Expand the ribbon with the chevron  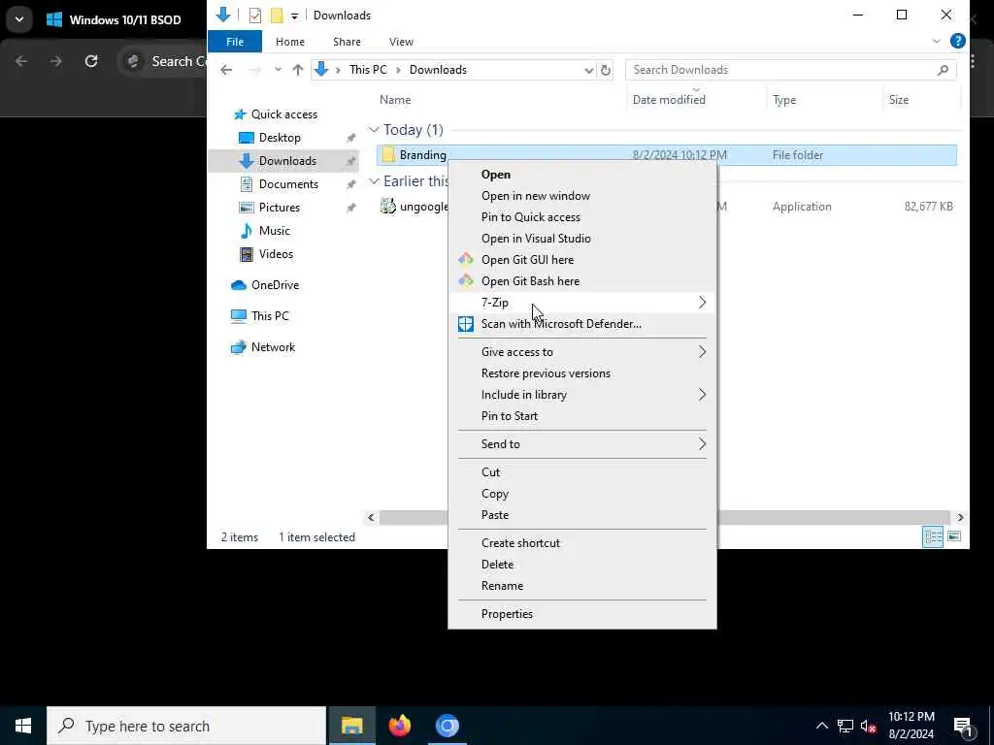coord(937,41)
